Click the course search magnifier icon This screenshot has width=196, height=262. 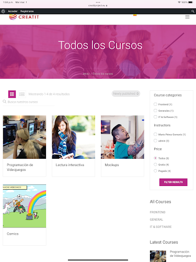[x=5, y=102]
